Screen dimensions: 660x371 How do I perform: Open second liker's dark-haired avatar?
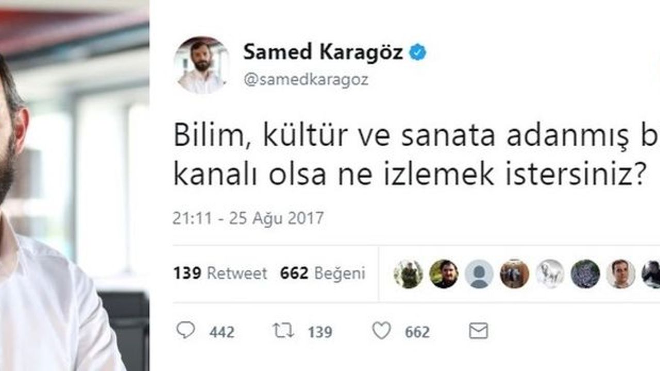point(444,274)
